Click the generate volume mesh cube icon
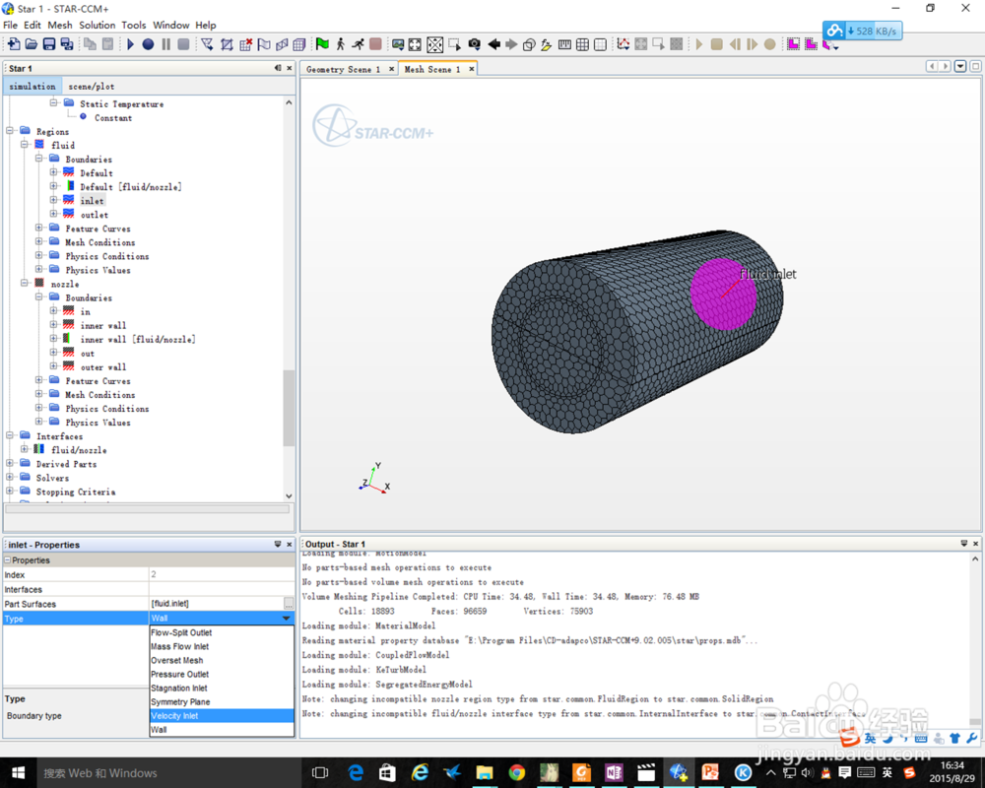Image resolution: width=985 pixels, height=788 pixels. click(299, 44)
